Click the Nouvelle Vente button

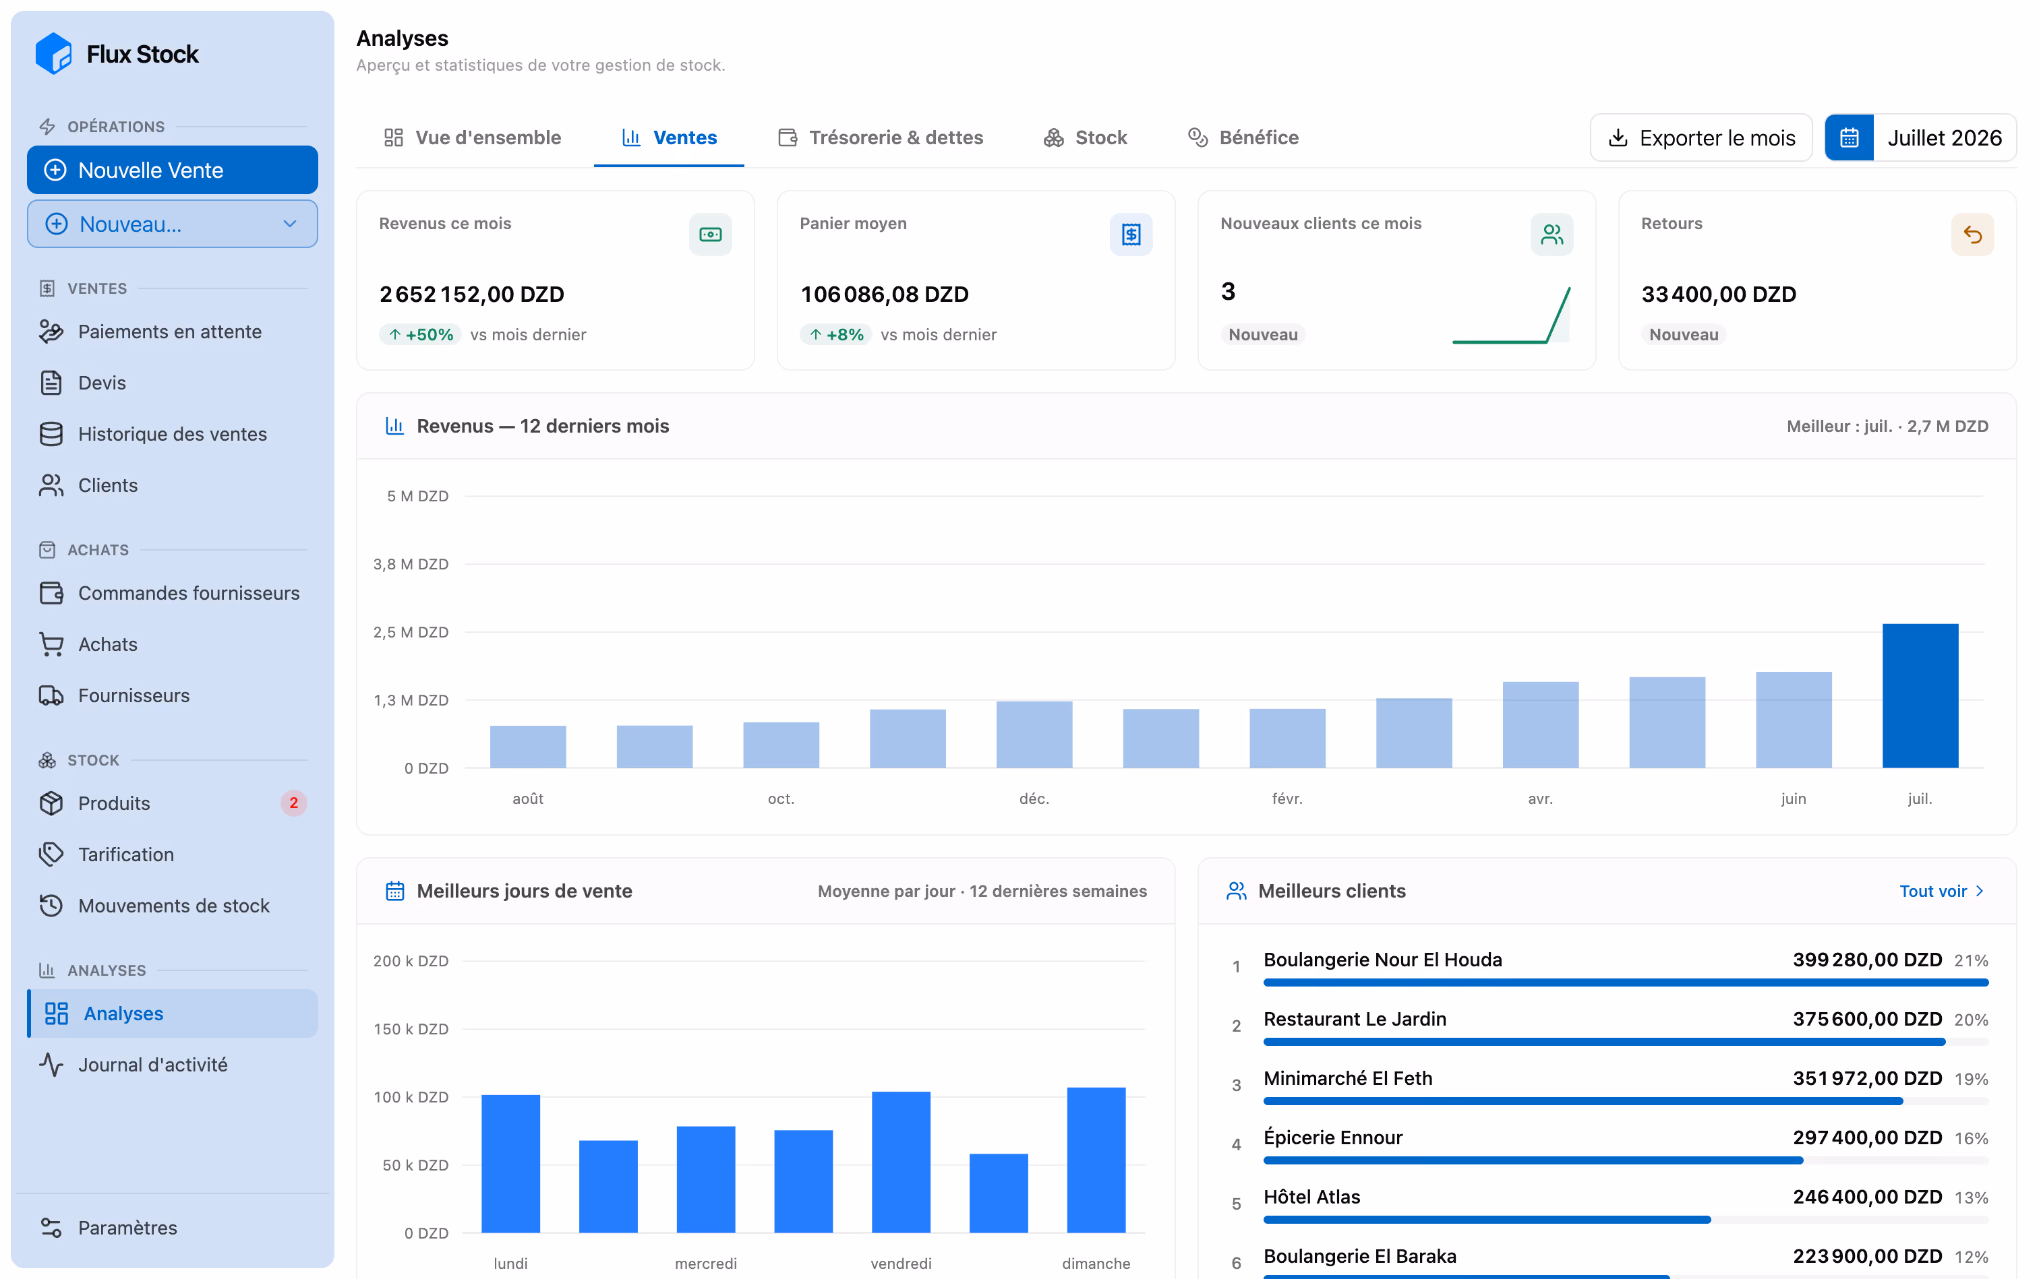[173, 170]
